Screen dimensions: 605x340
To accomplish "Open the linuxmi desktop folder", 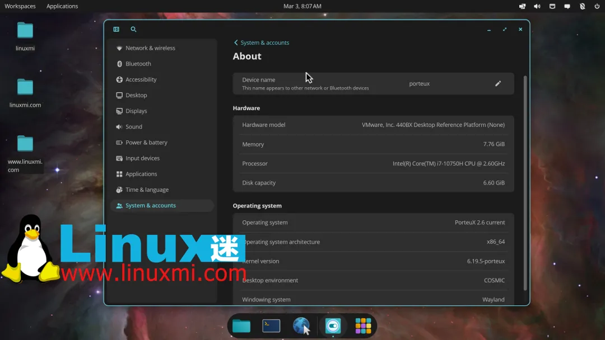I will pyautogui.click(x=25, y=36).
